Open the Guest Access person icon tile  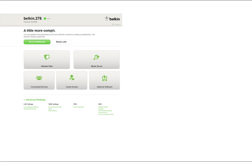click(x=72, y=80)
